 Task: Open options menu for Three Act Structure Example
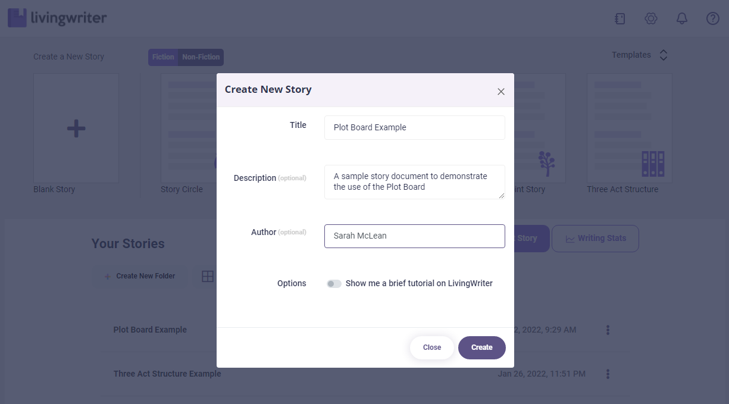tap(608, 374)
